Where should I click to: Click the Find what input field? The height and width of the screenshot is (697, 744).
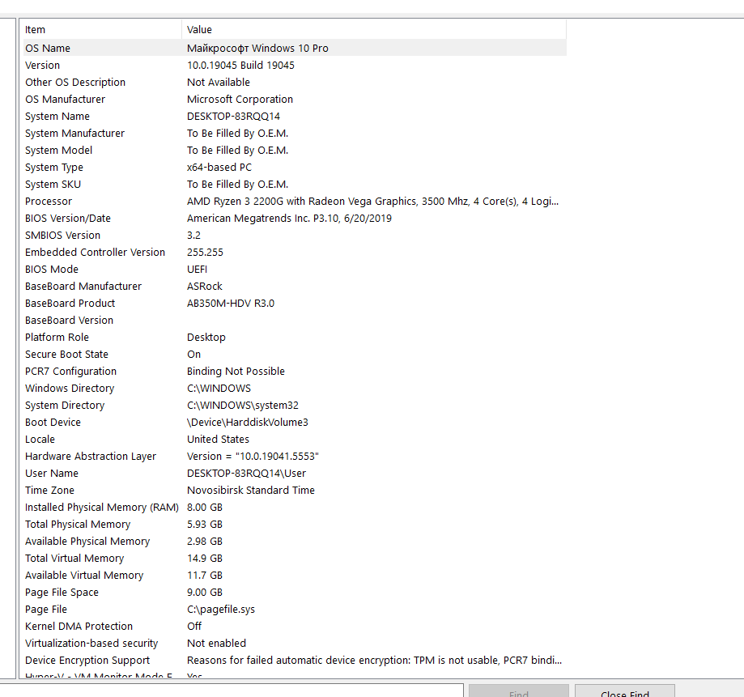[x=231, y=691]
